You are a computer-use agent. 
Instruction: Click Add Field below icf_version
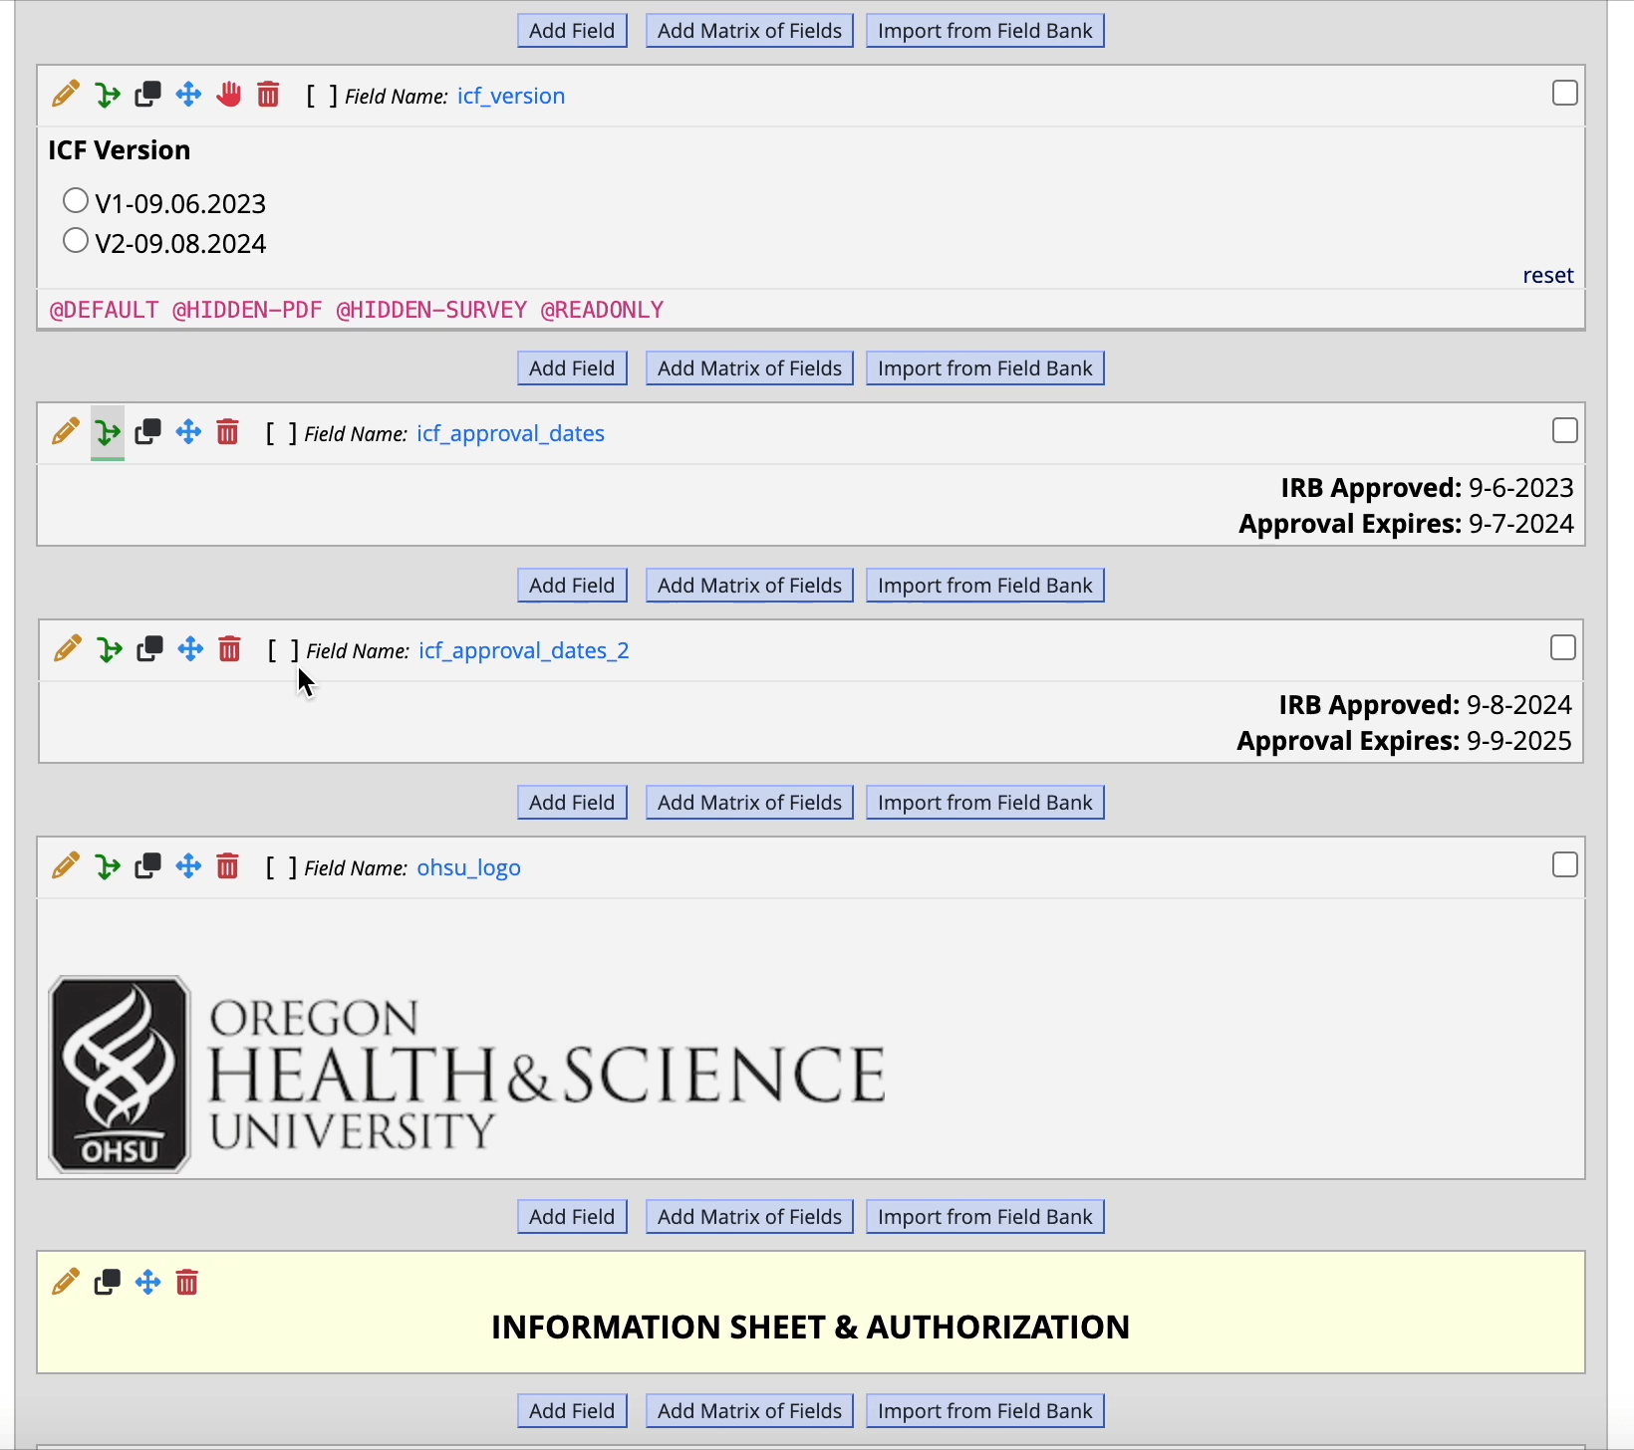(x=572, y=368)
